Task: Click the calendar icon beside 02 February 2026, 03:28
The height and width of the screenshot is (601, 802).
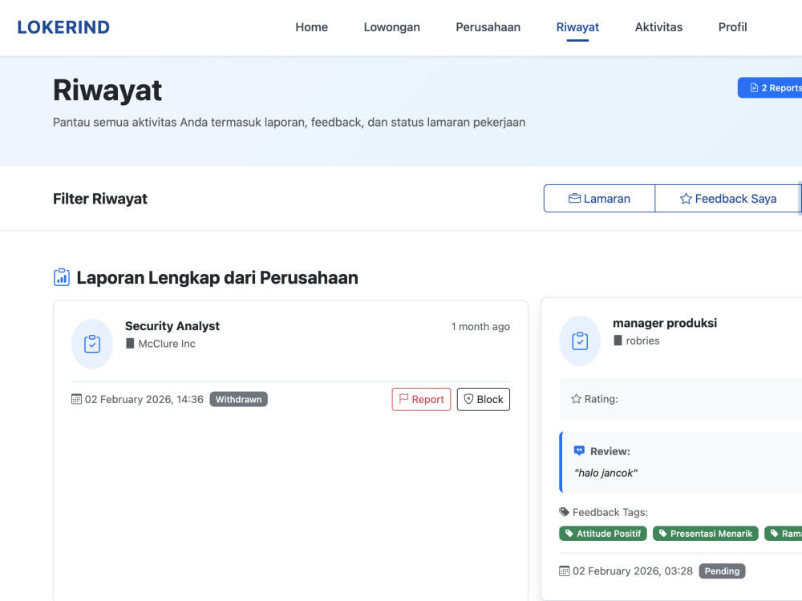Action: (x=564, y=571)
